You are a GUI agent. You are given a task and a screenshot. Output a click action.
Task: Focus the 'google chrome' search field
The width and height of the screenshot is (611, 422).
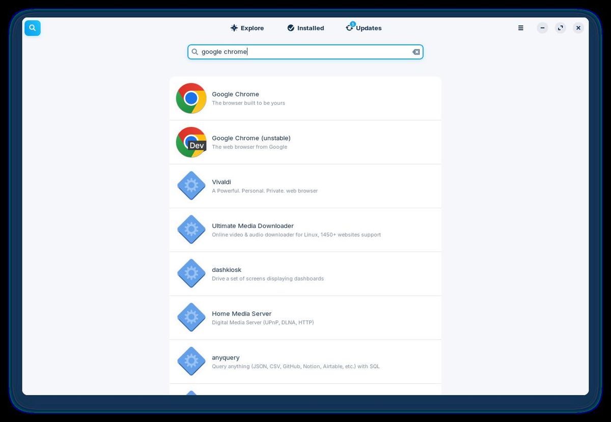305,52
